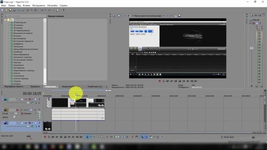Click record button under the timeline

click(45, 137)
